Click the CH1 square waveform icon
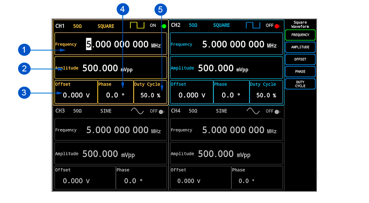This screenshot has width=369, height=203. click(137, 25)
